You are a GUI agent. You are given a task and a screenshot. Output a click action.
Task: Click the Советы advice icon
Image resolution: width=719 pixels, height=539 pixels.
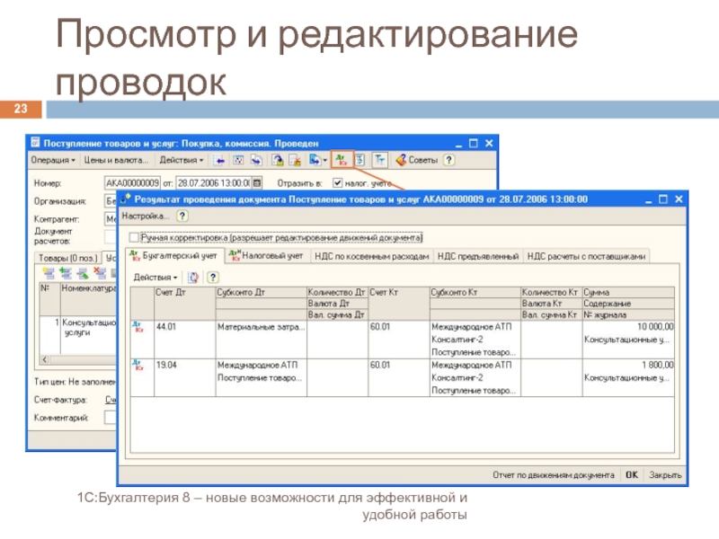[400, 160]
